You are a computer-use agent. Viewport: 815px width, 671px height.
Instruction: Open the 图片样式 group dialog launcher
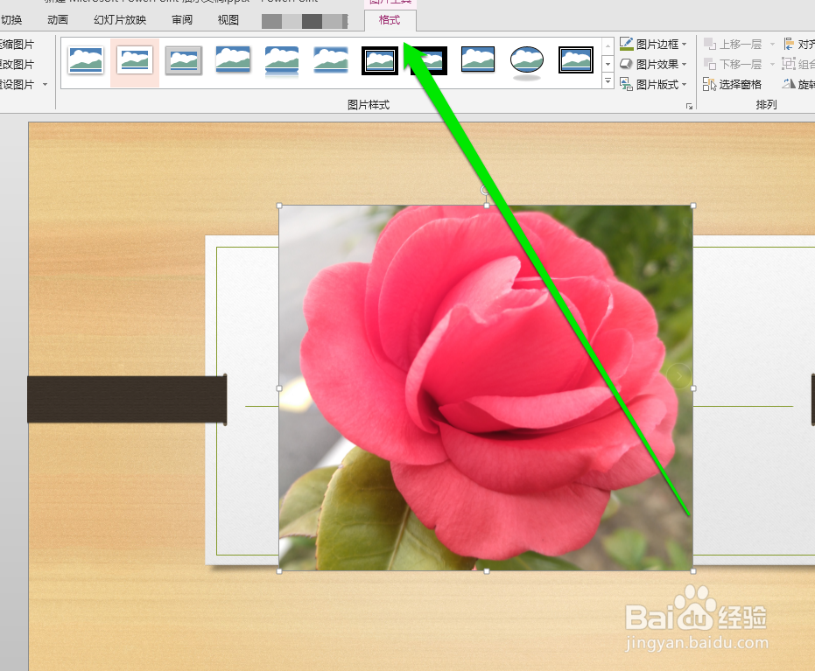689,106
